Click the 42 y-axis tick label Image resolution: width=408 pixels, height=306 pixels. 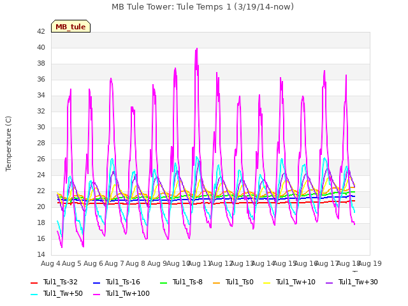point(41,31)
